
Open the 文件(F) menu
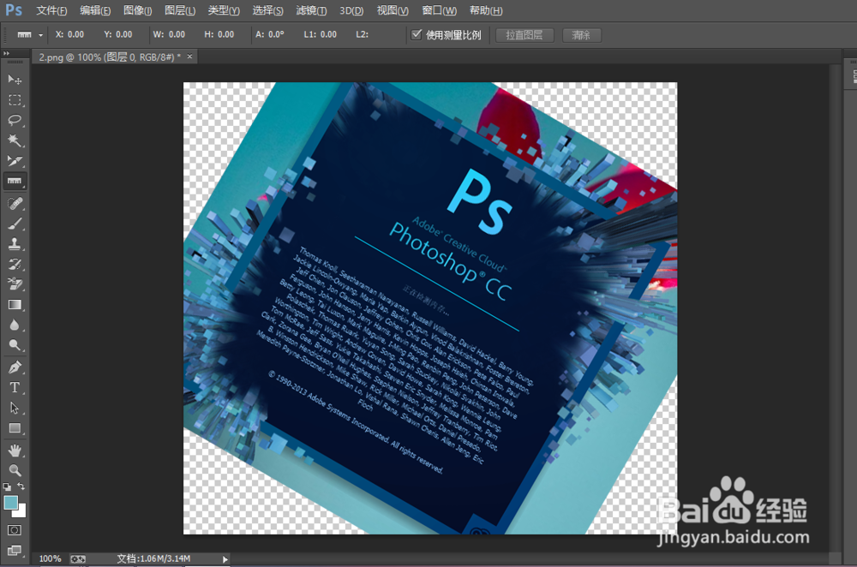click(51, 10)
